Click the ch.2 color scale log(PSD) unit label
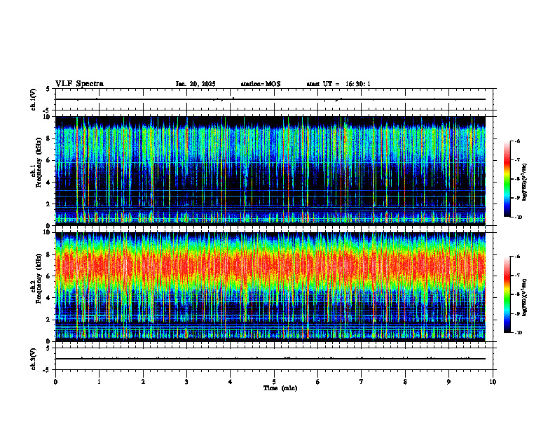Image resolution: width=555 pixels, height=428 pixels. click(x=525, y=297)
